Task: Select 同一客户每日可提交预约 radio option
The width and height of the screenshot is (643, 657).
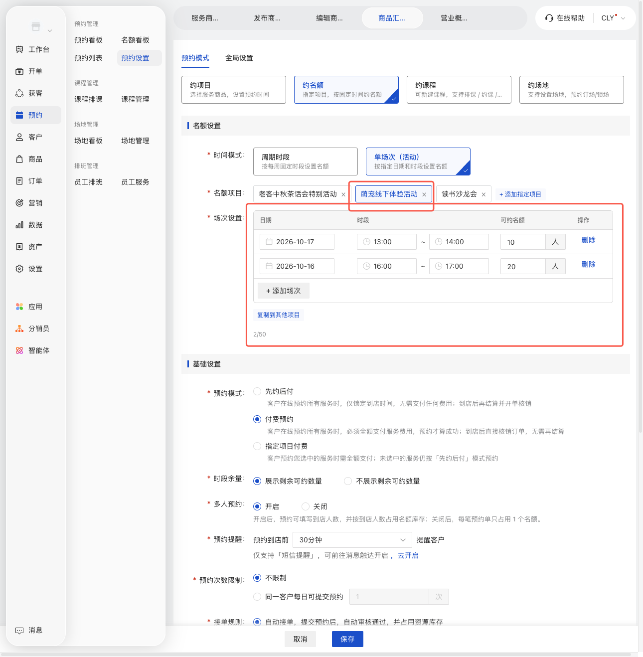Action: (257, 597)
